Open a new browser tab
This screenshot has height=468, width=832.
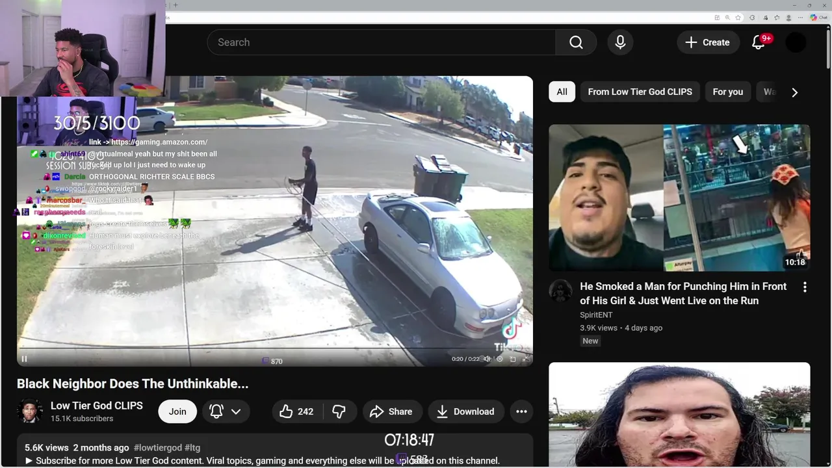pos(175,5)
